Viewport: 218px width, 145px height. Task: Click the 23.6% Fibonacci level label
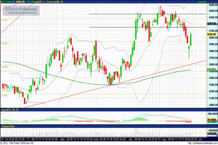pos(5,96)
